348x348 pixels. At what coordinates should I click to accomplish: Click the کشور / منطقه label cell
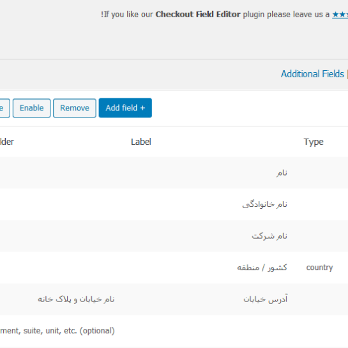coord(262,268)
